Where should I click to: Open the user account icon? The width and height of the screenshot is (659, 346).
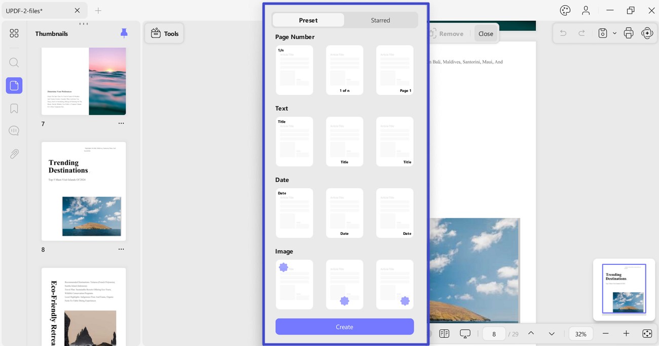tap(586, 10)
